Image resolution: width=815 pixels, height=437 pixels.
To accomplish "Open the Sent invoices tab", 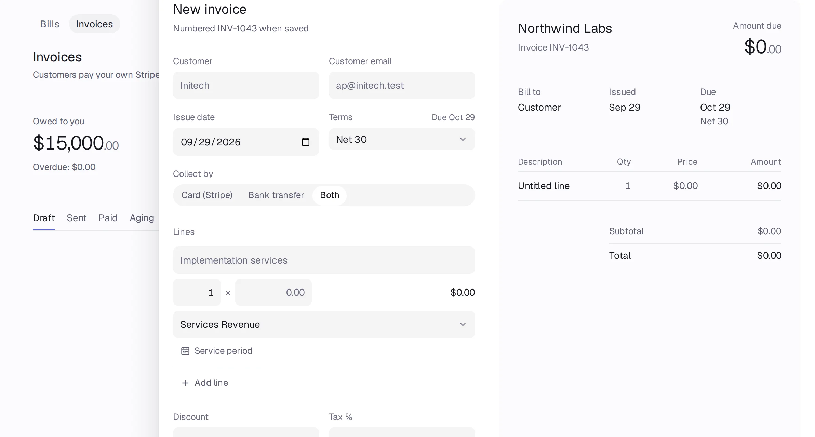I will (77, 218).
